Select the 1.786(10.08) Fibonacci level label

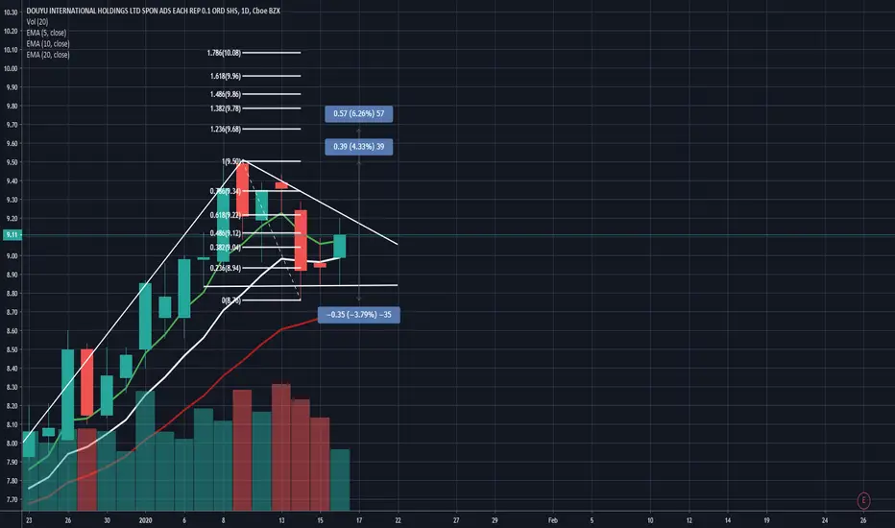click(224, 53)
